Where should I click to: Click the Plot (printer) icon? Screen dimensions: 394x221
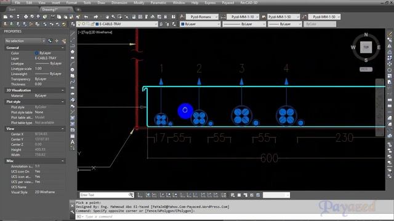coord(26,17)
